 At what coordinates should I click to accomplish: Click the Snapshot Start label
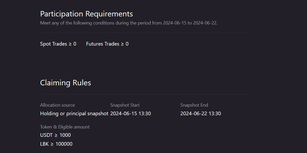tap(125, 105)
